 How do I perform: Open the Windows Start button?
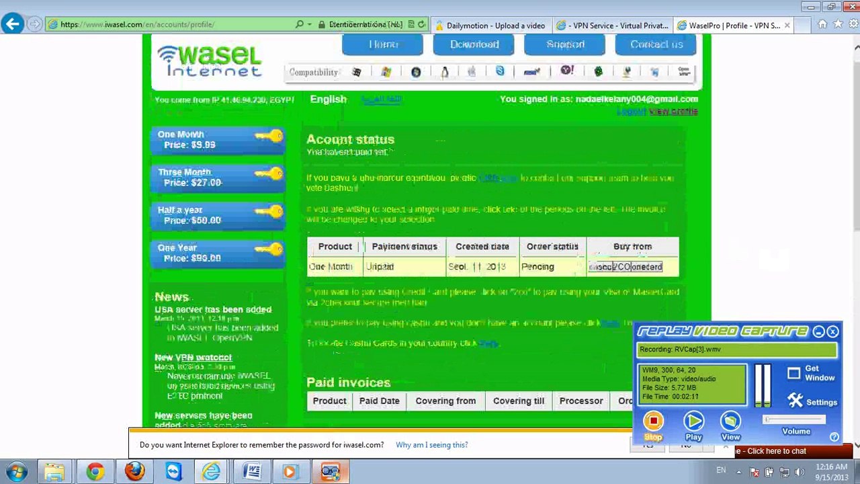point(17,471)
